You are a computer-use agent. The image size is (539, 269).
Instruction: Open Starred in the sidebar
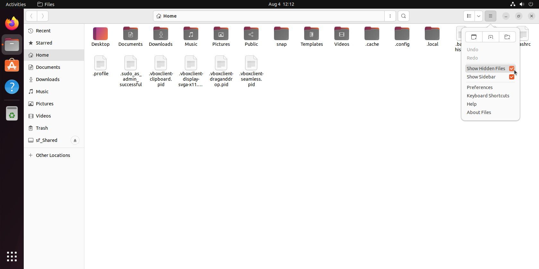click(x=54, y=43)
